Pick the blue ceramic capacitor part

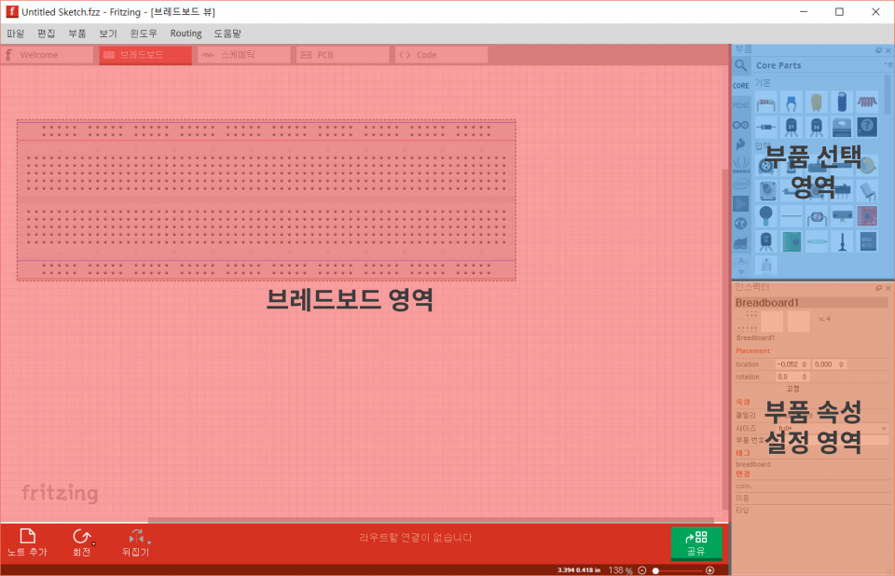pyautogui.click(x=792, y=103)
